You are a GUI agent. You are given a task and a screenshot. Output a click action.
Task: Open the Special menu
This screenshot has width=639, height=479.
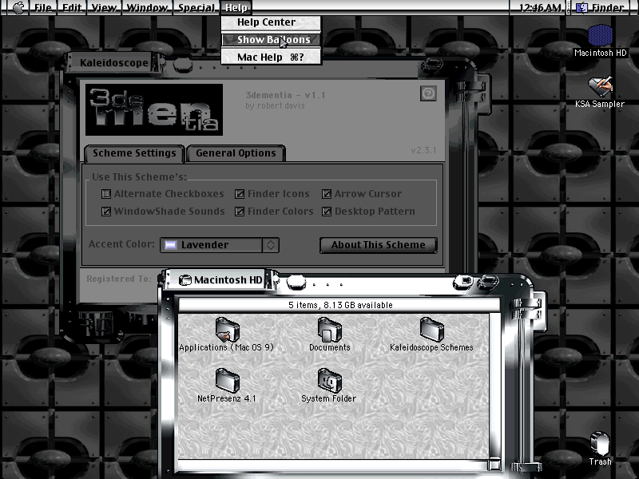[x=196, y=7]
